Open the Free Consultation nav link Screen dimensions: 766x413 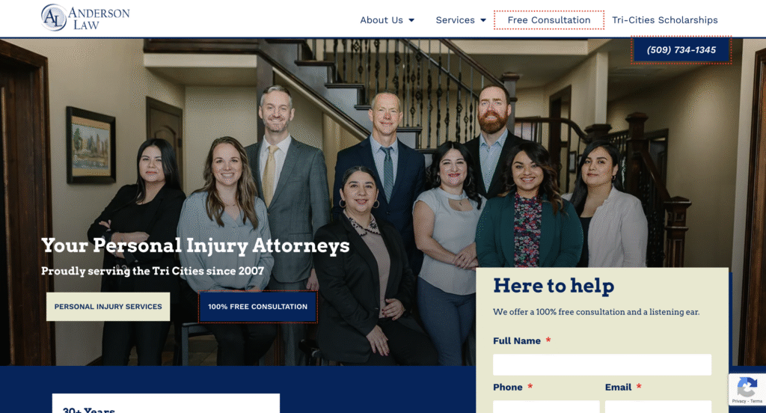[x=548, y=20]
